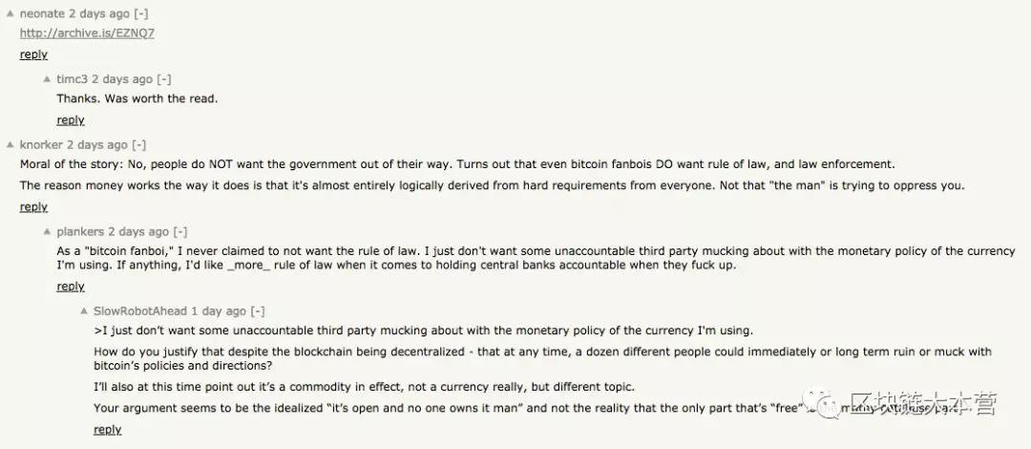Open the archive.is/EZNQ7 link

click(x=87, y=32)
